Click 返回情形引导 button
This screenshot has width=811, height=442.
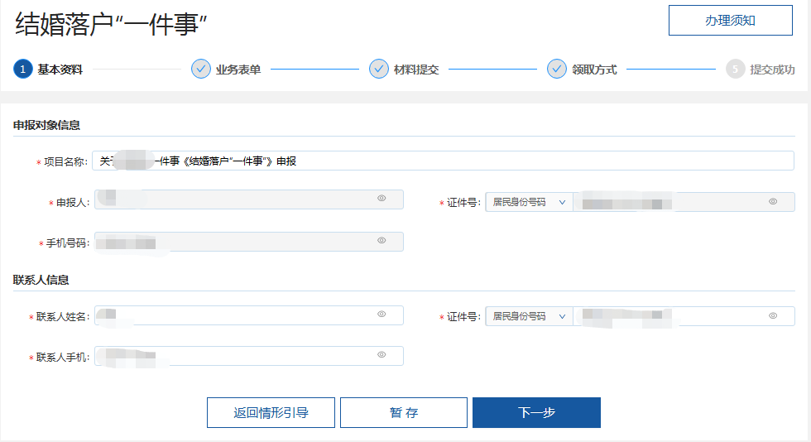coord(271,412)
